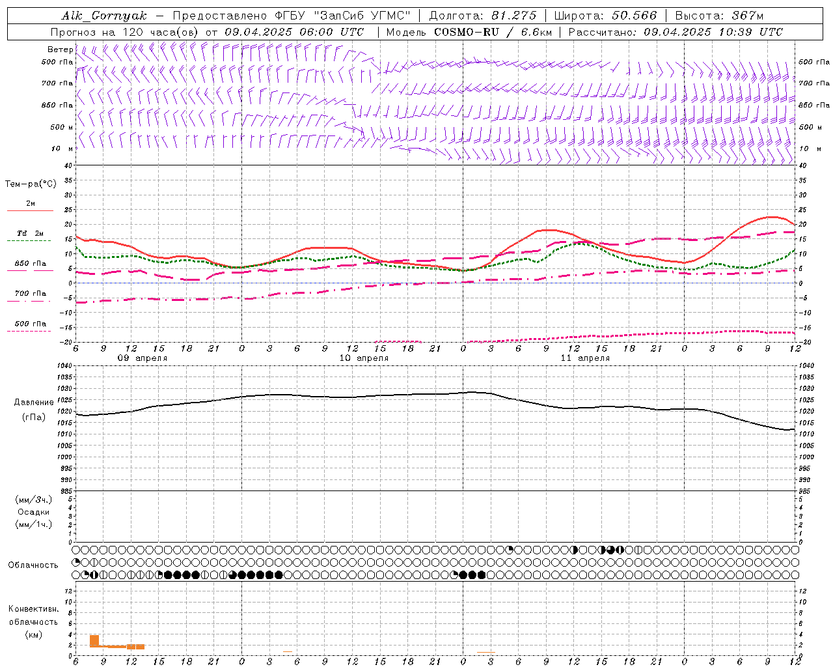Image resolution: width=833 pixels, height=667 pixels.
Task: Select the 700 гПа temperature legend entry
Action: [31, 294]
